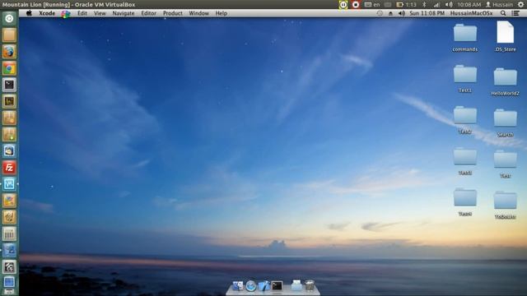Open the Help menu
The width and height of the screenshot is (527, 296).
222,13
